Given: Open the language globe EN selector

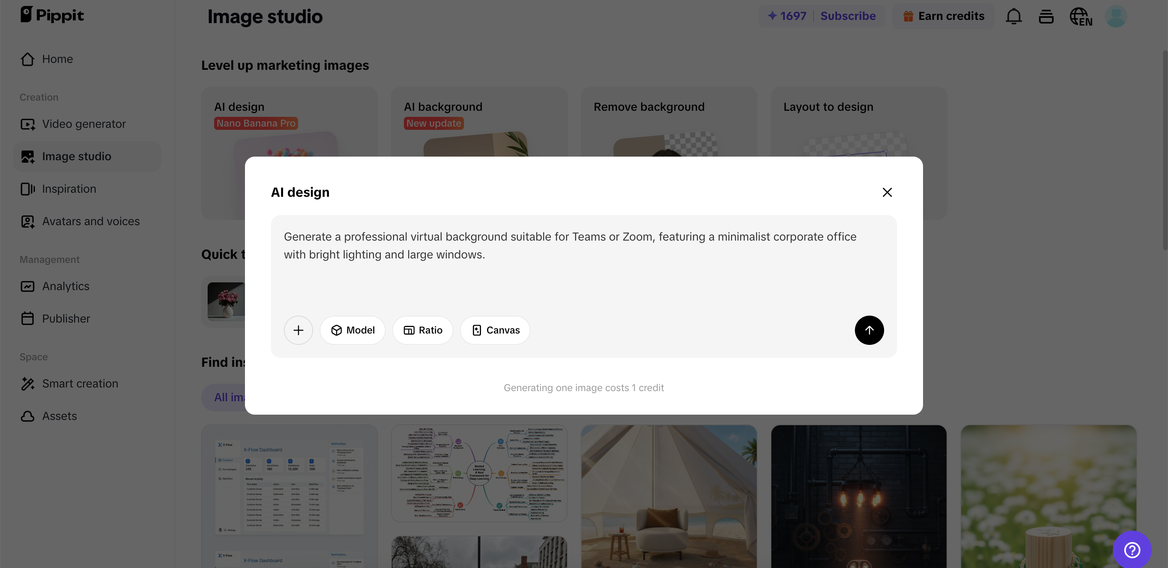Looking at the screenshot, I should (x=1080, y=16).
